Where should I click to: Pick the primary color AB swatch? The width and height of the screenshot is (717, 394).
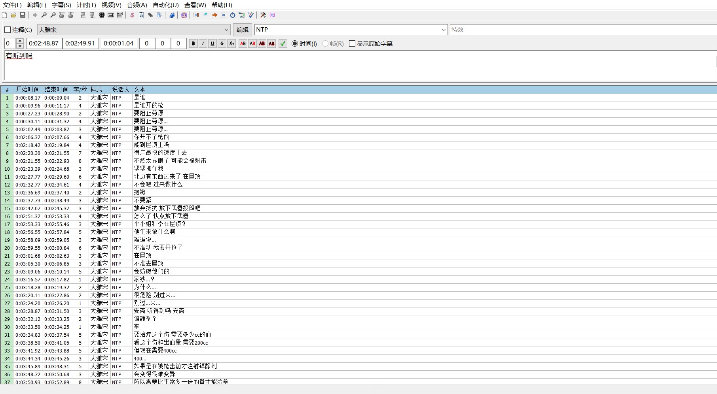(x=243, y=43)
